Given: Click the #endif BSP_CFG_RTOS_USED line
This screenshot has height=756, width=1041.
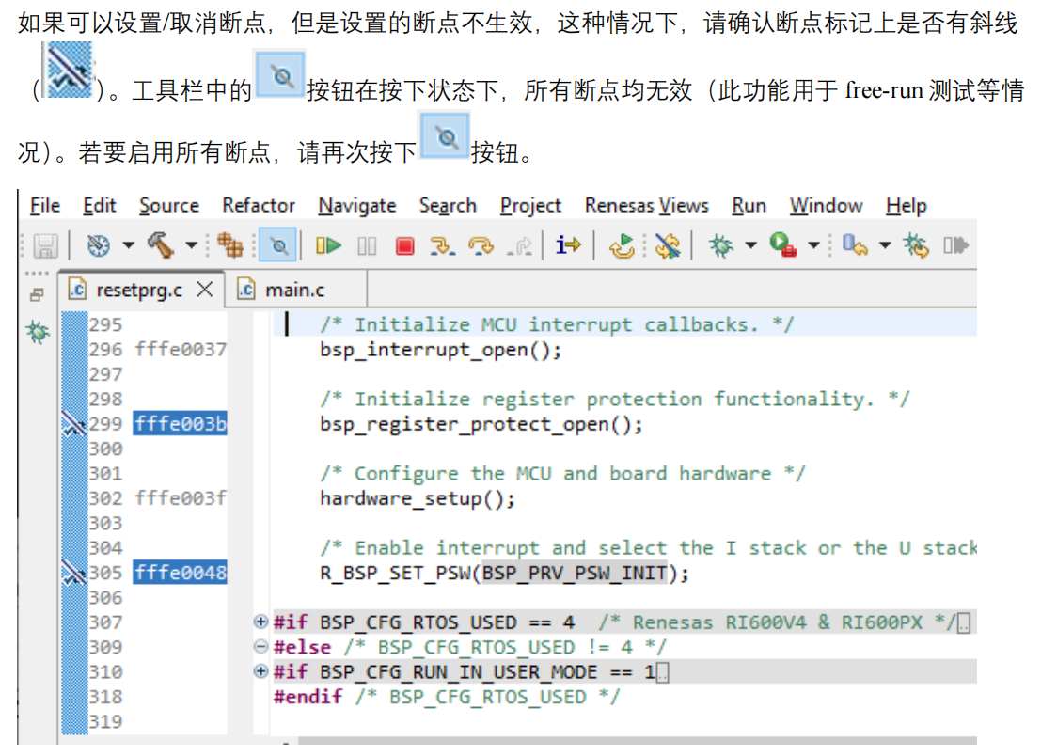Looking at the screenshot, I should [447, 697].
